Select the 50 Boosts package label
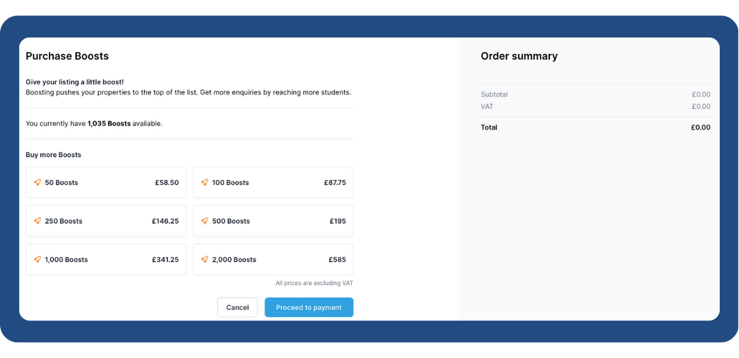Viewport: 739px width, 358px height. click(61, 183)
